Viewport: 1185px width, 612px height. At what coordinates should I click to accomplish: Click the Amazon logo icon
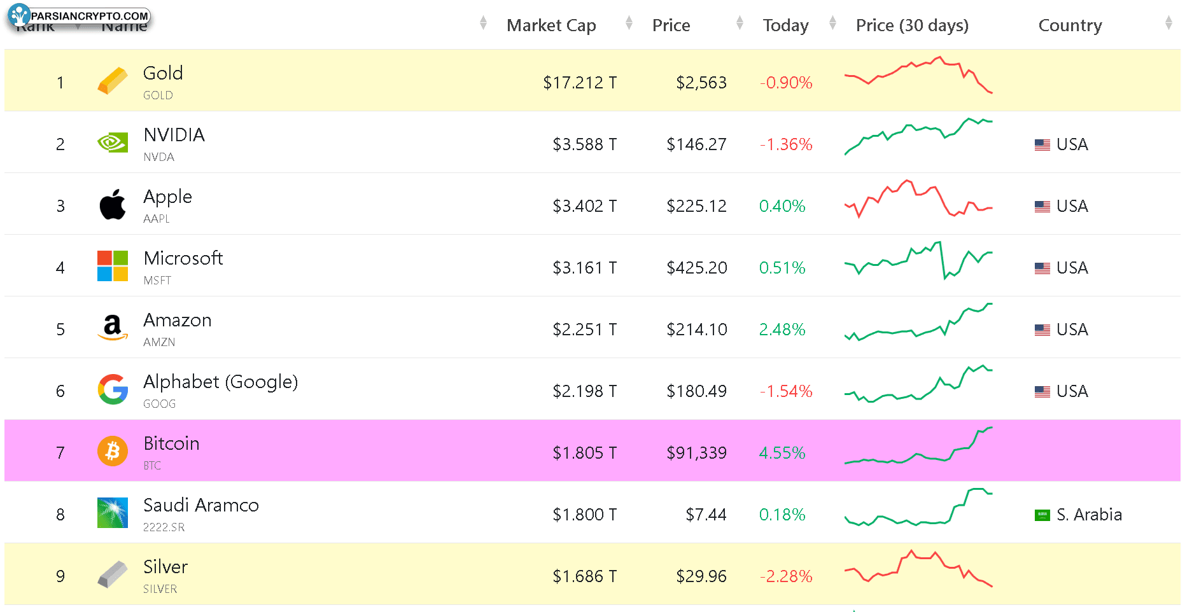(113, 328)
